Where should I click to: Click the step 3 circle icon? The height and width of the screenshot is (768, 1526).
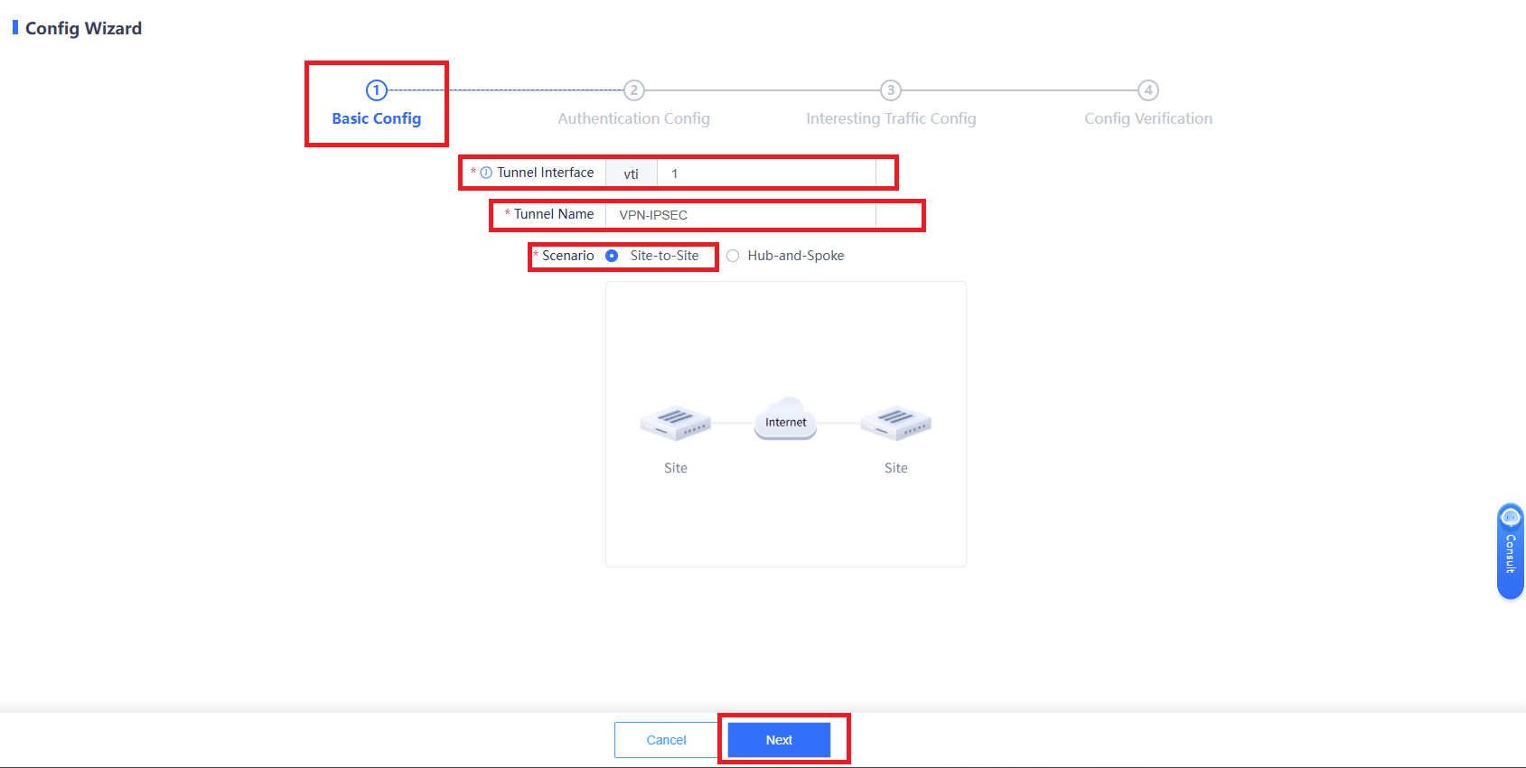tap(891, 90)
